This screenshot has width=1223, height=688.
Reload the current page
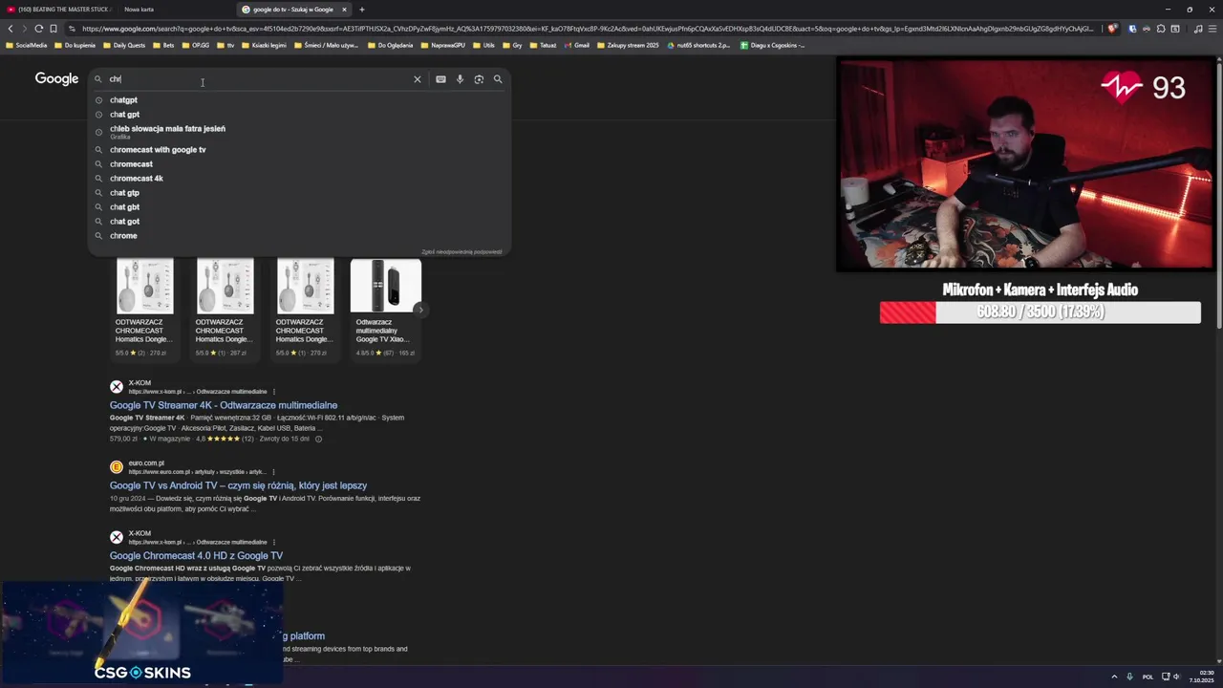pos(39,29)
